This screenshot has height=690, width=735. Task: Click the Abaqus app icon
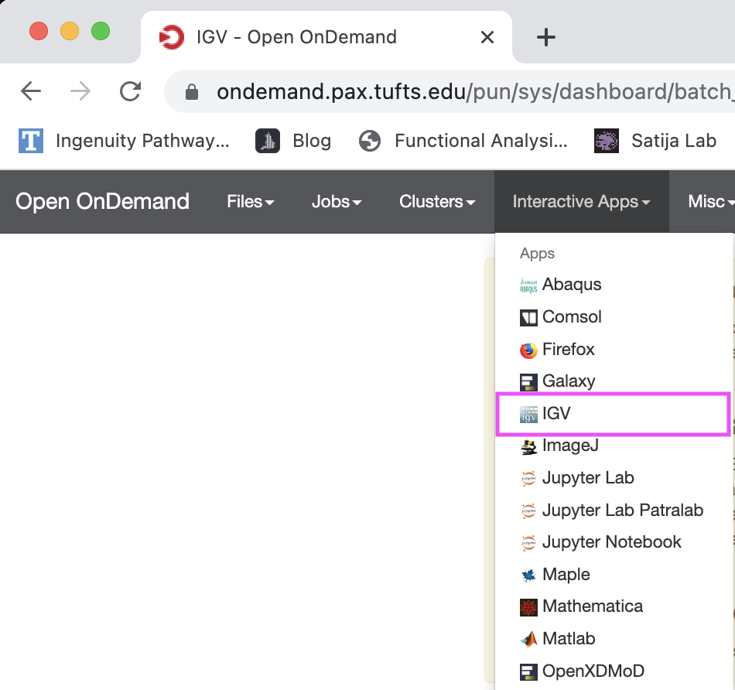tap(528, 285)
